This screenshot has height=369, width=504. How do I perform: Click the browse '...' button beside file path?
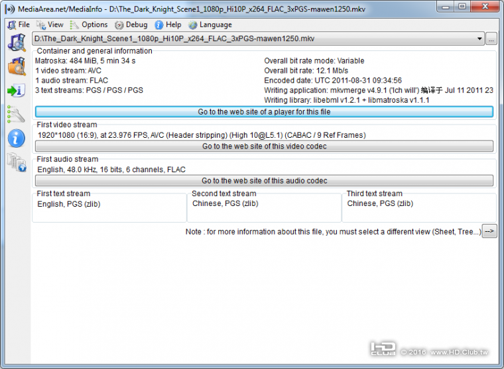coord(491,39)
